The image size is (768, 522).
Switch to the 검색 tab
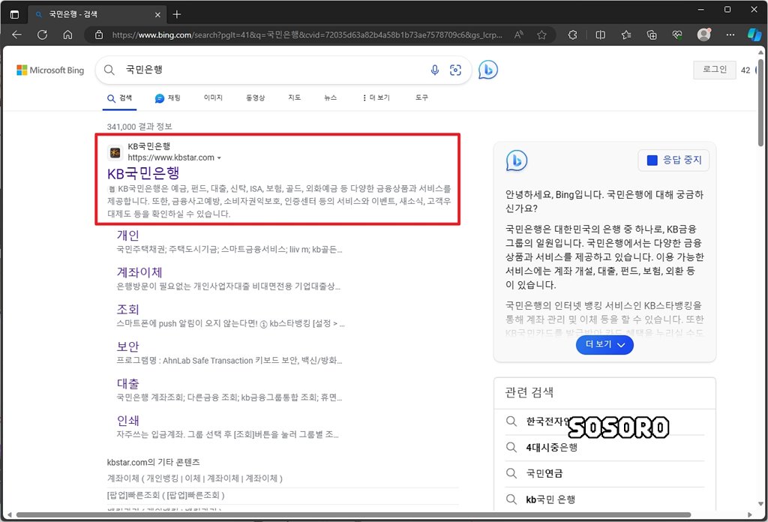120,98
